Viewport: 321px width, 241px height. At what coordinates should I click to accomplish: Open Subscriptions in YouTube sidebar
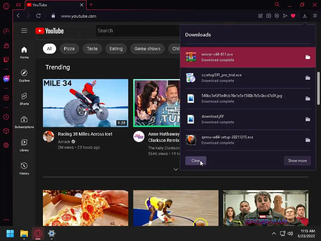point(24,122)
